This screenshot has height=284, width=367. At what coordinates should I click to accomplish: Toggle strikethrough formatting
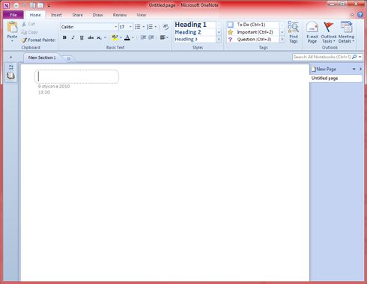(91, 37)
